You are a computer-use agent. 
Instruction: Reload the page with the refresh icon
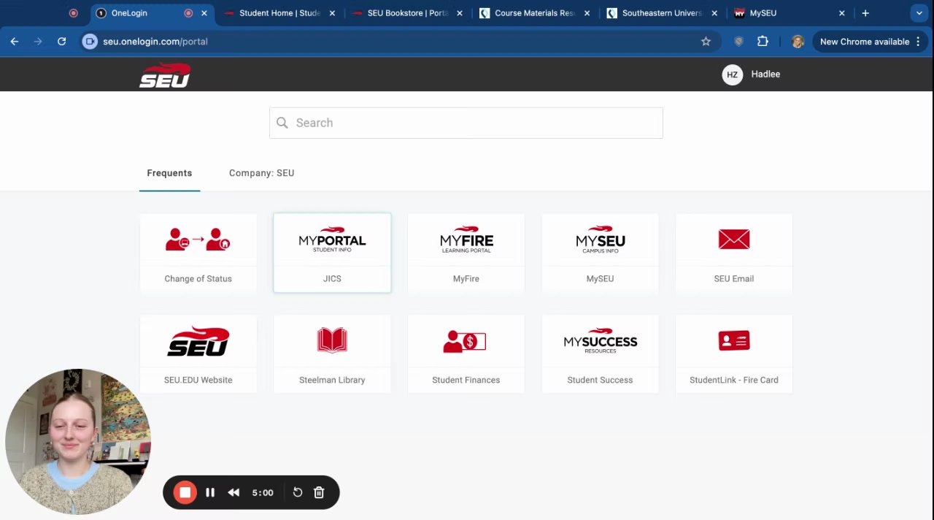coord(62,42)
